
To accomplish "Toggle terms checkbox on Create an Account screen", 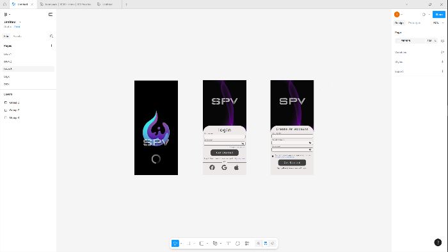I will [x=273, y=156].
